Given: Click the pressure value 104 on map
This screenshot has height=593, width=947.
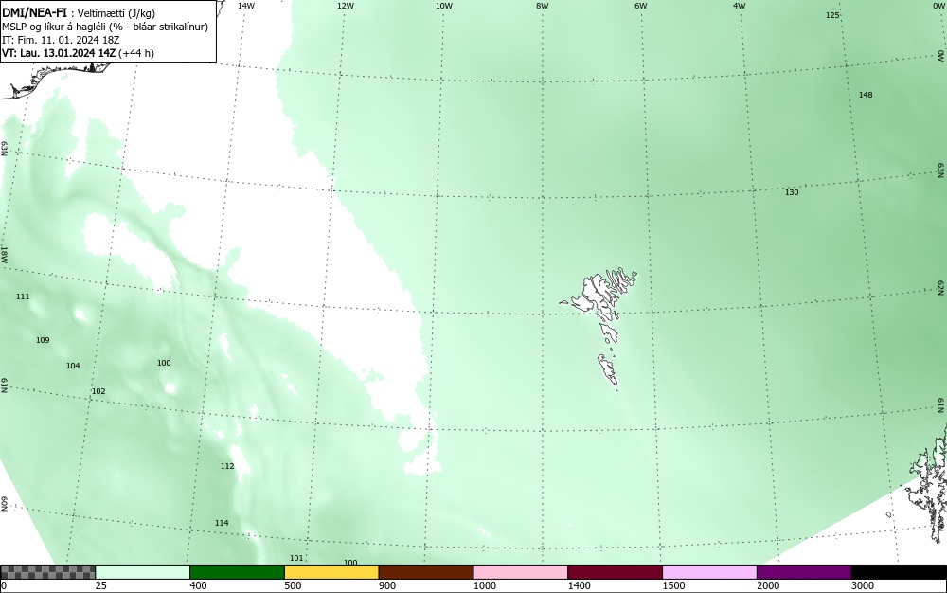Looking at the screenshot, I should point(73,366).
